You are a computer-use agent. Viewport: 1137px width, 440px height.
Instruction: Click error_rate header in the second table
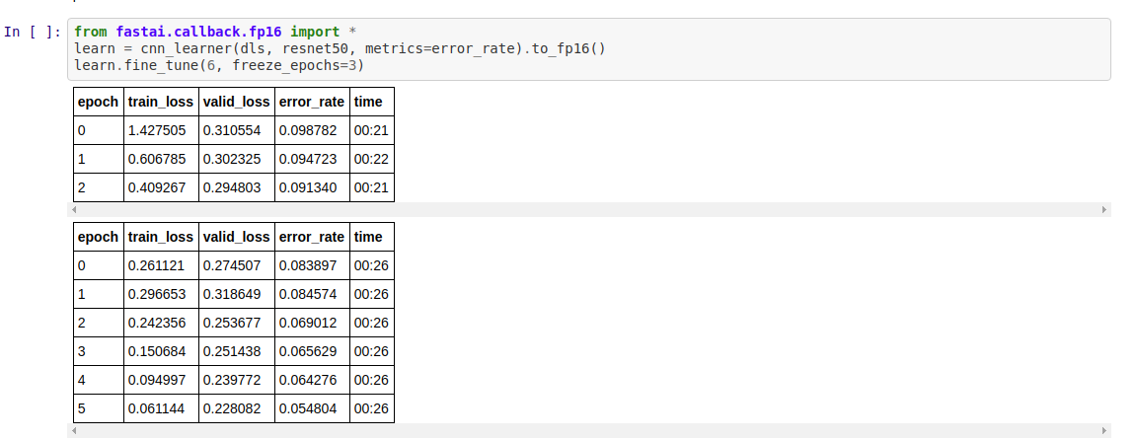tap(312, 237)
